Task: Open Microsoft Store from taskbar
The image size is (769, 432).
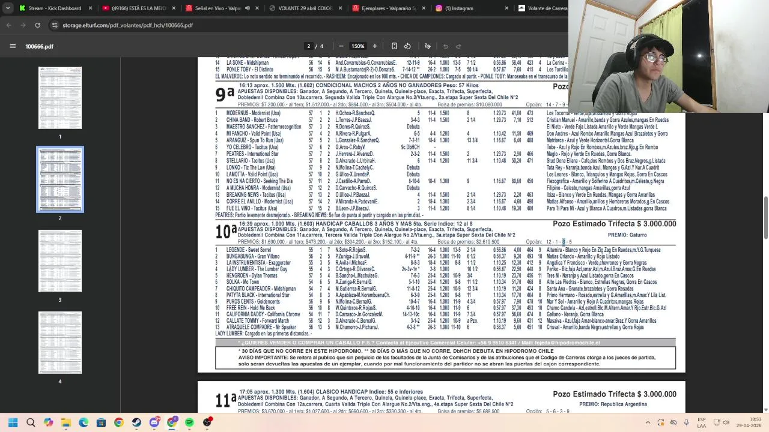Action: [x=101, y=422]
